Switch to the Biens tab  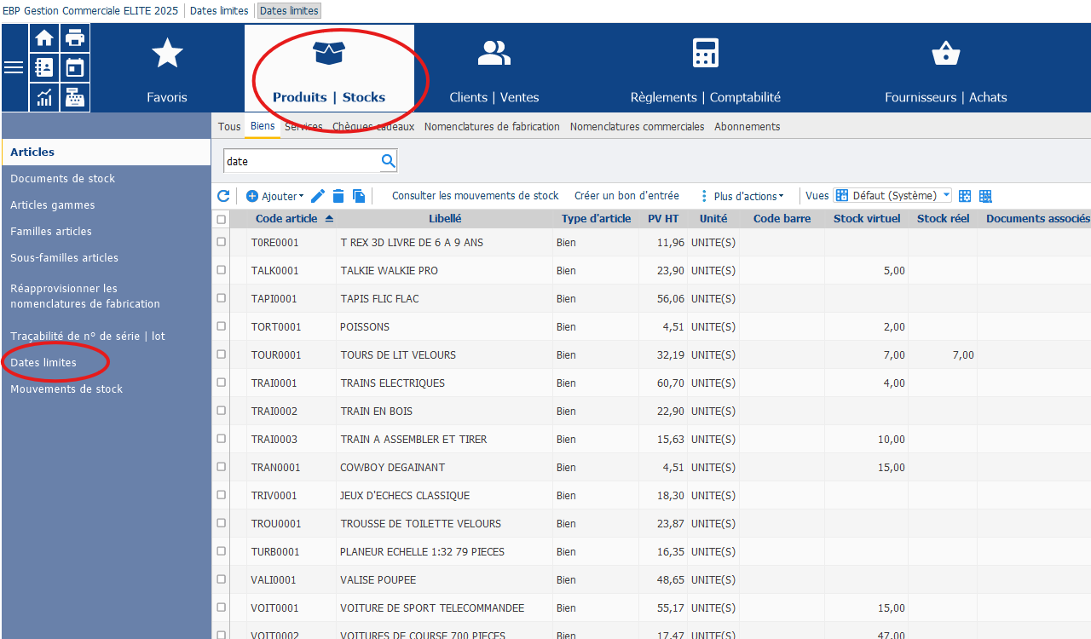tap(263, 126)
